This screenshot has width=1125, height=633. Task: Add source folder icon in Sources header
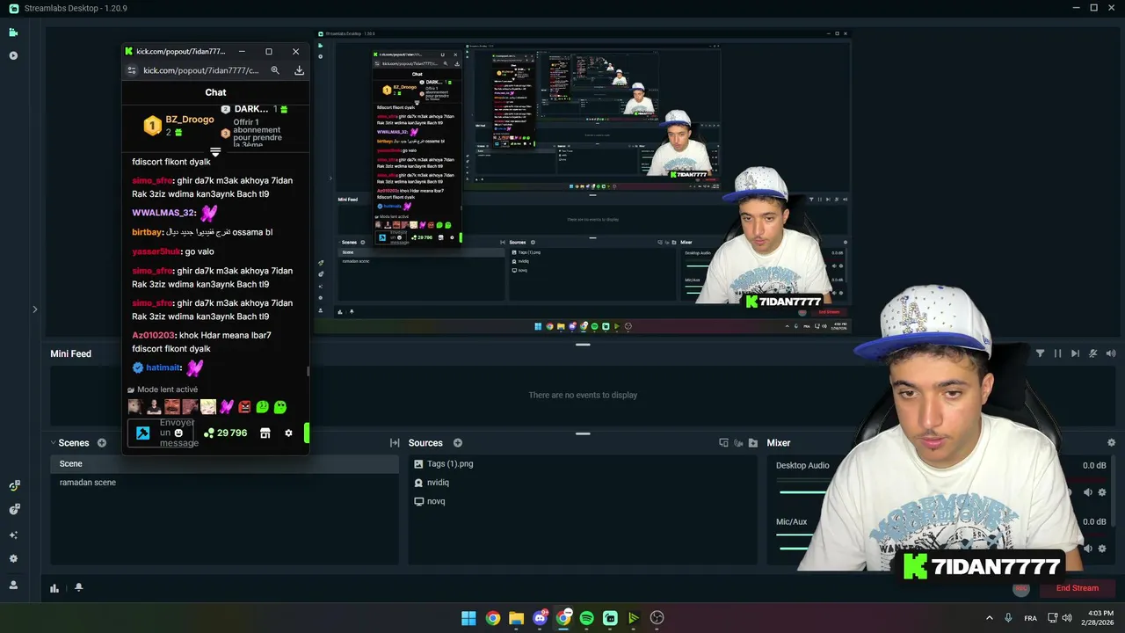(753, 443)
